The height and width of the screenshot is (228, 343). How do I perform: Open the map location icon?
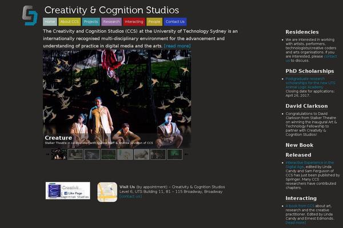(107, 192)
